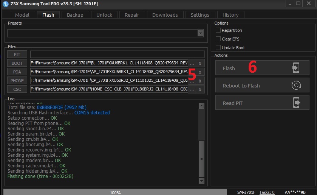The image size is (317, 195).
Task: Browse for BOOT file using ... button
Action: [x=192, y=63]
